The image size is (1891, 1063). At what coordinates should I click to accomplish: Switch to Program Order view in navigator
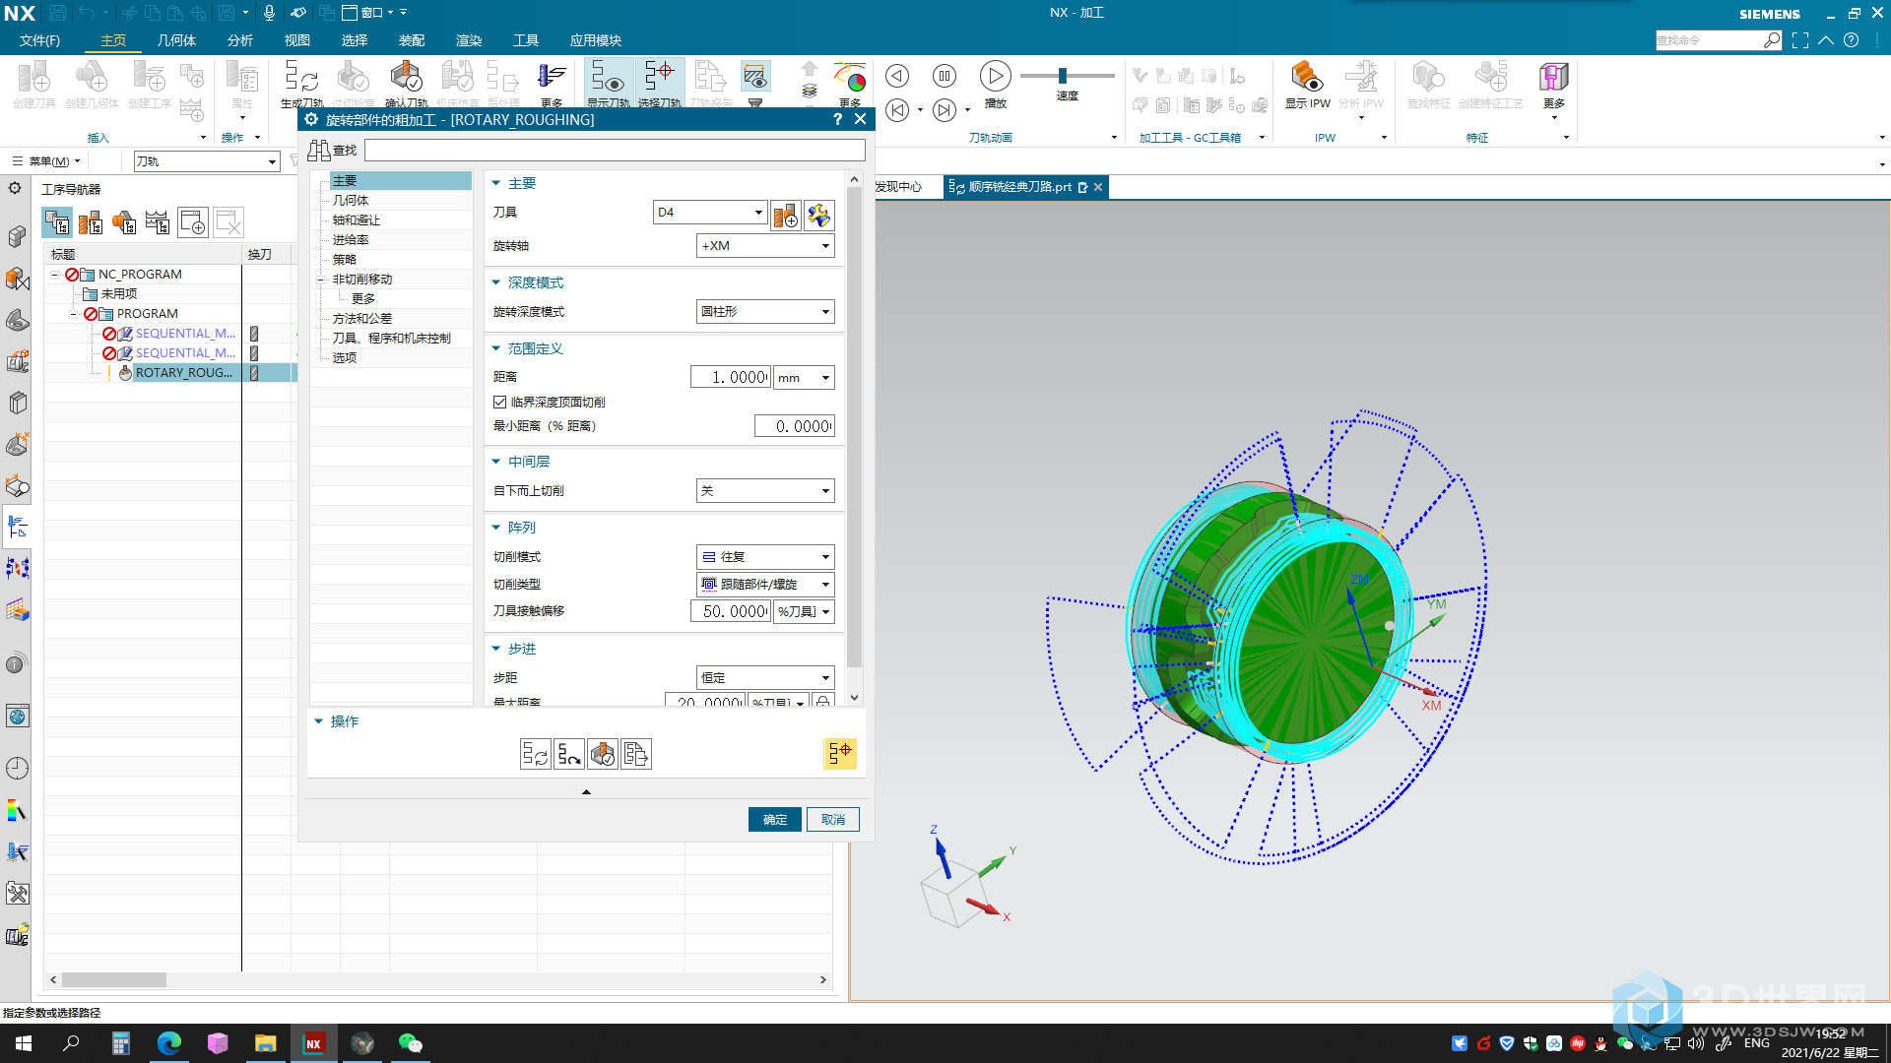57,222
